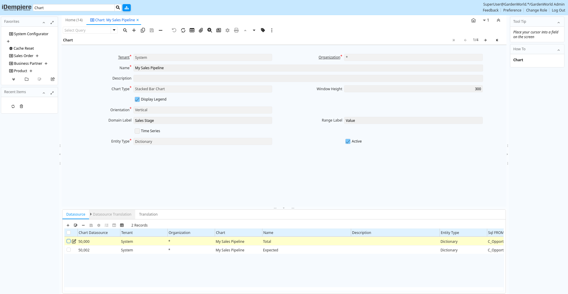Image resolution: width=568 pixels, height=294 pixels.
Task: Collapse the Tool Tip panel
Action: coord(559,22)
